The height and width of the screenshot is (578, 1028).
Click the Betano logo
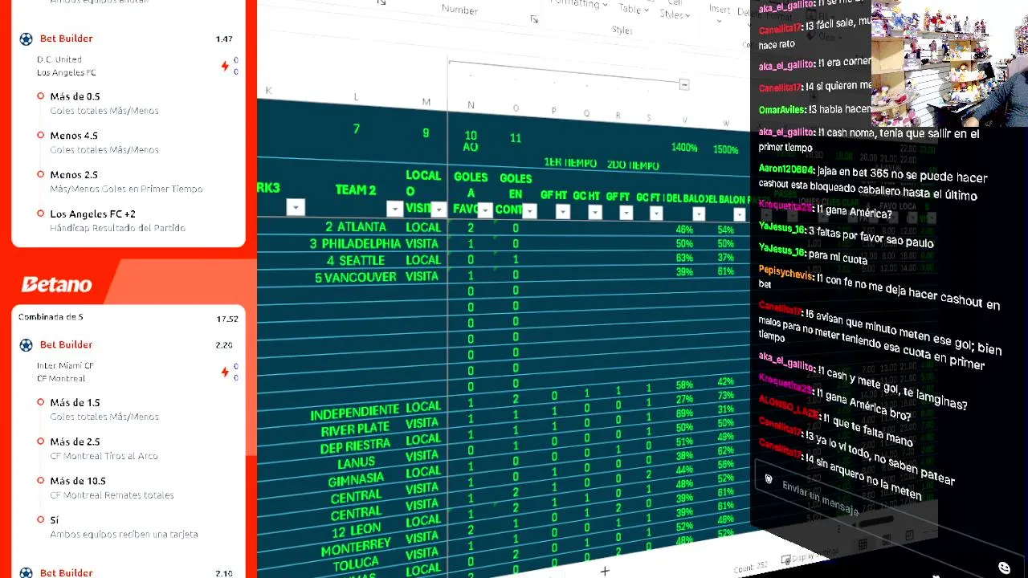click(x=56, y=285)
